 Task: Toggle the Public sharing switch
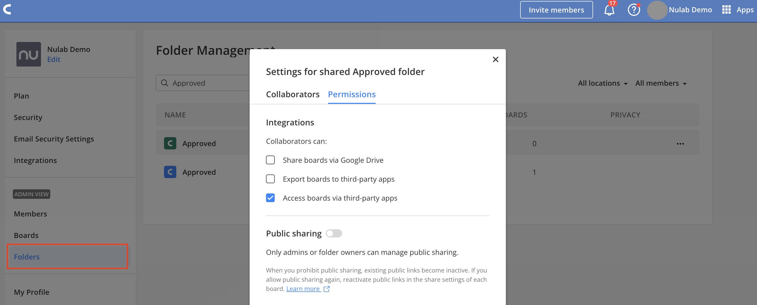tap(334, 233)
